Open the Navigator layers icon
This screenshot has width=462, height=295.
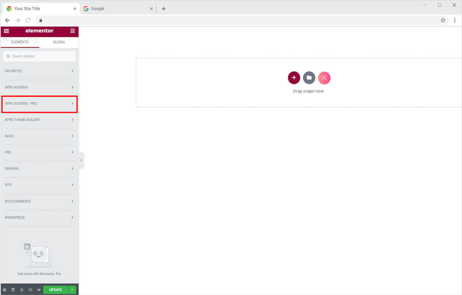click(14, 289)
